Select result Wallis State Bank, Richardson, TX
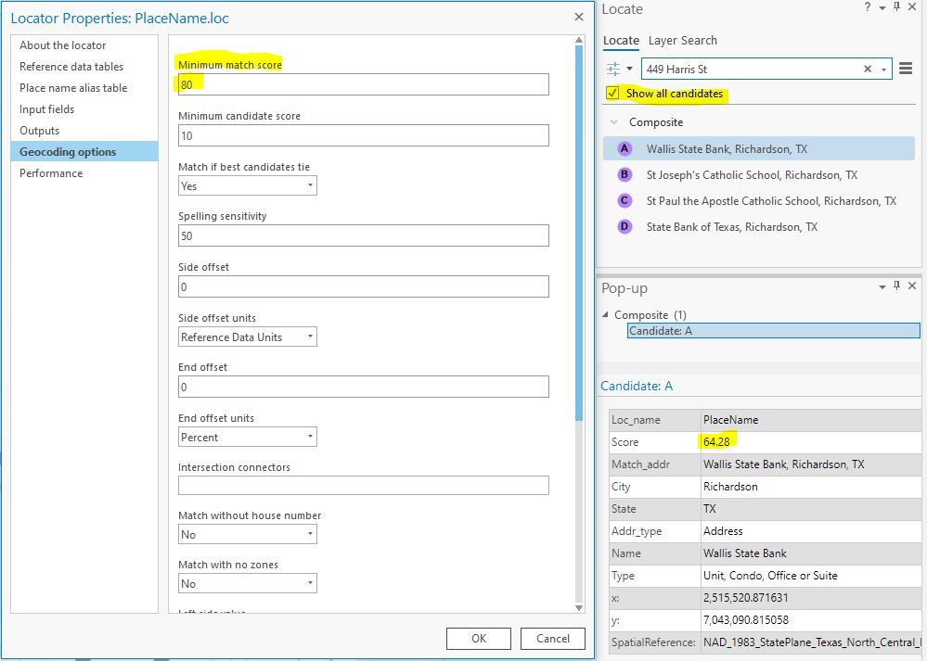This screenshot has width=927, height=661. (759, 149)
